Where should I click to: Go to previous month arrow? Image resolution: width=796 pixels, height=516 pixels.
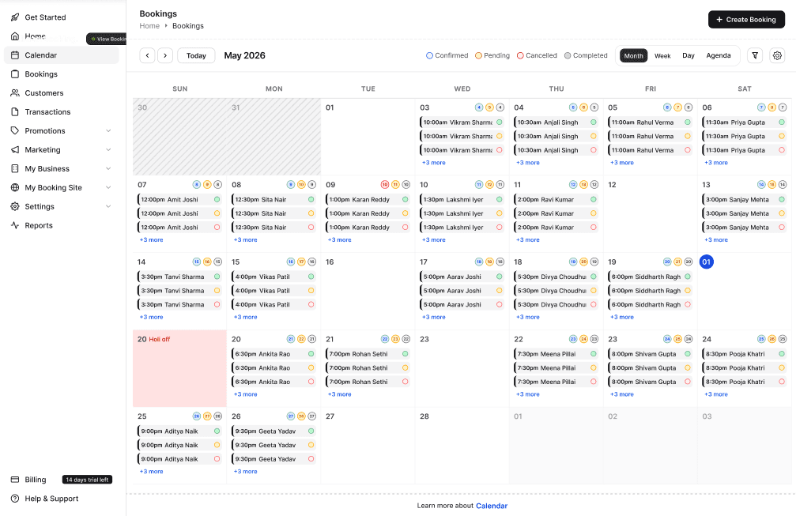click(x=147, y=56)
